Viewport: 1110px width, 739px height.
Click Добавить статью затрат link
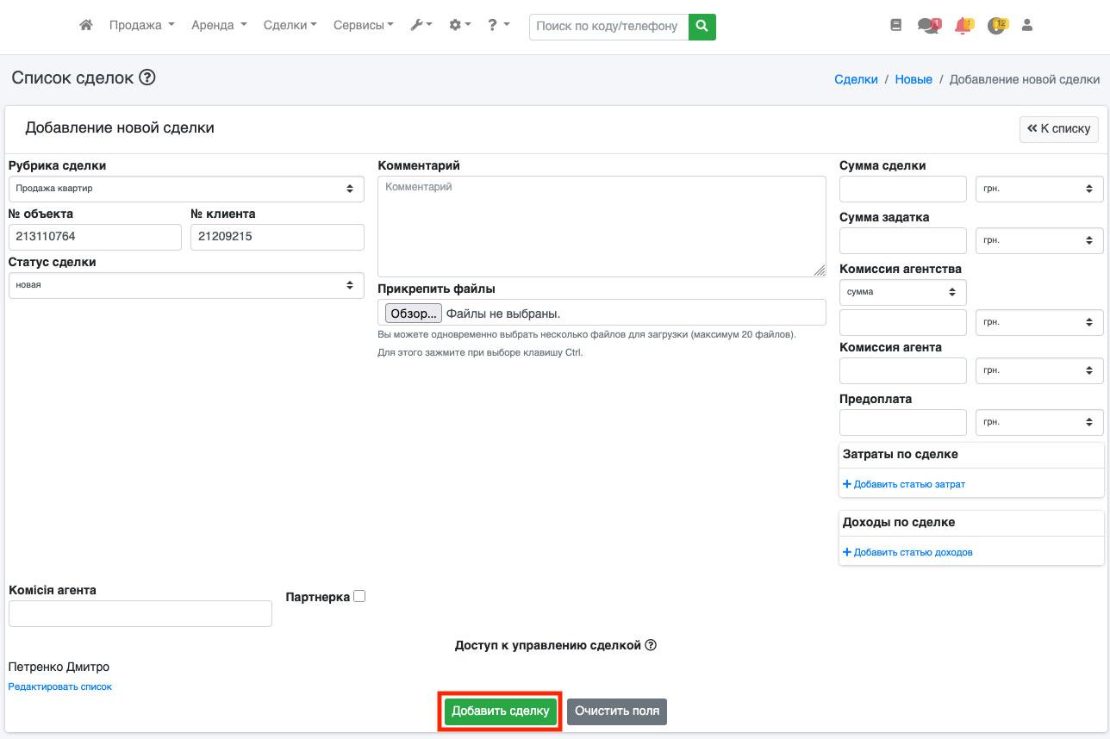[x=908, y=484]
